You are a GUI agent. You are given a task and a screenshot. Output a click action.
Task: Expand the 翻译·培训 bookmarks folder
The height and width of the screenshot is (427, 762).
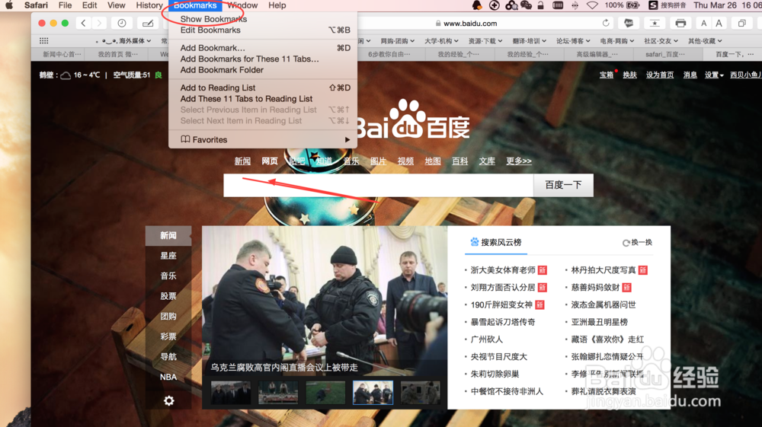(x=530, y=41)
